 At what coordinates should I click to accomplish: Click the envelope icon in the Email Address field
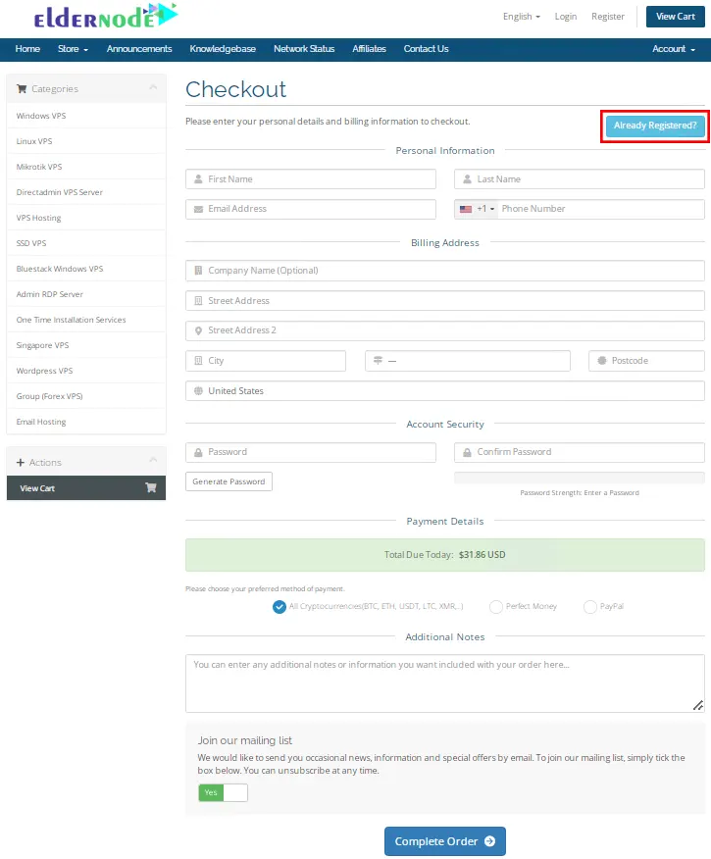pos(197,209)
